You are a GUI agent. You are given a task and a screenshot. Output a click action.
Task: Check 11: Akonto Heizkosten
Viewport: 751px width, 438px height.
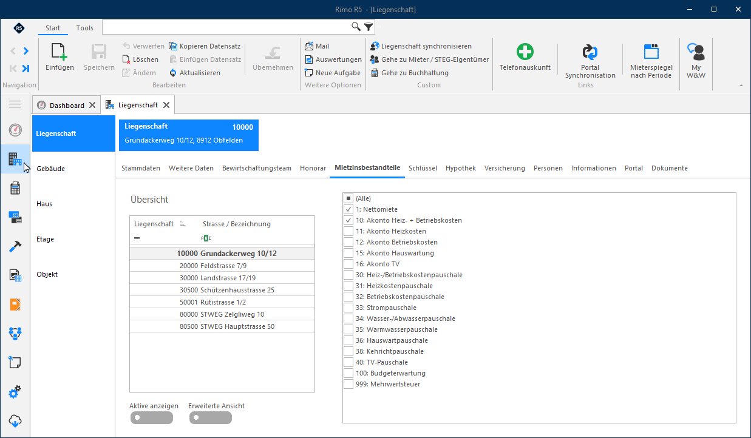[348, 231]
